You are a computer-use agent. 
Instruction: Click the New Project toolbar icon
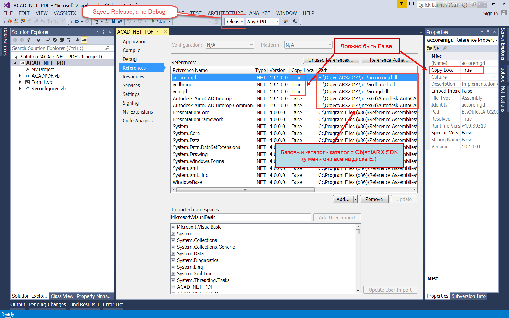97,22
